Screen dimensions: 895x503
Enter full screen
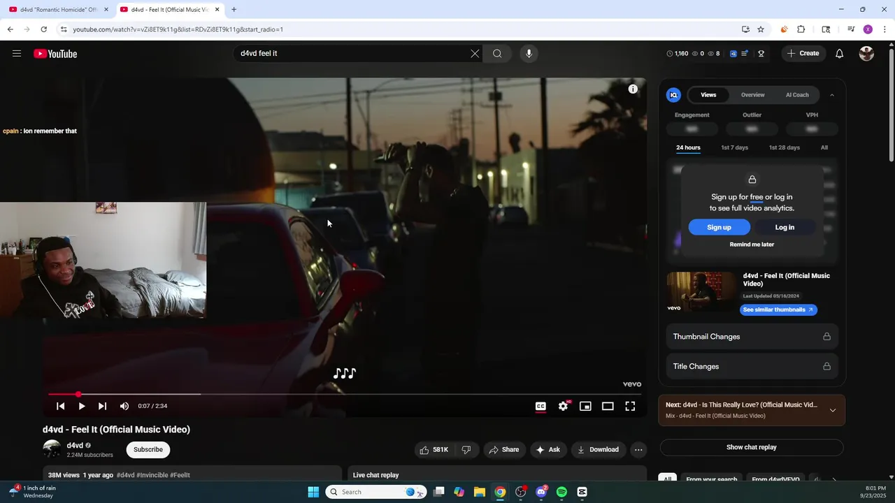[x=630, y=406]
